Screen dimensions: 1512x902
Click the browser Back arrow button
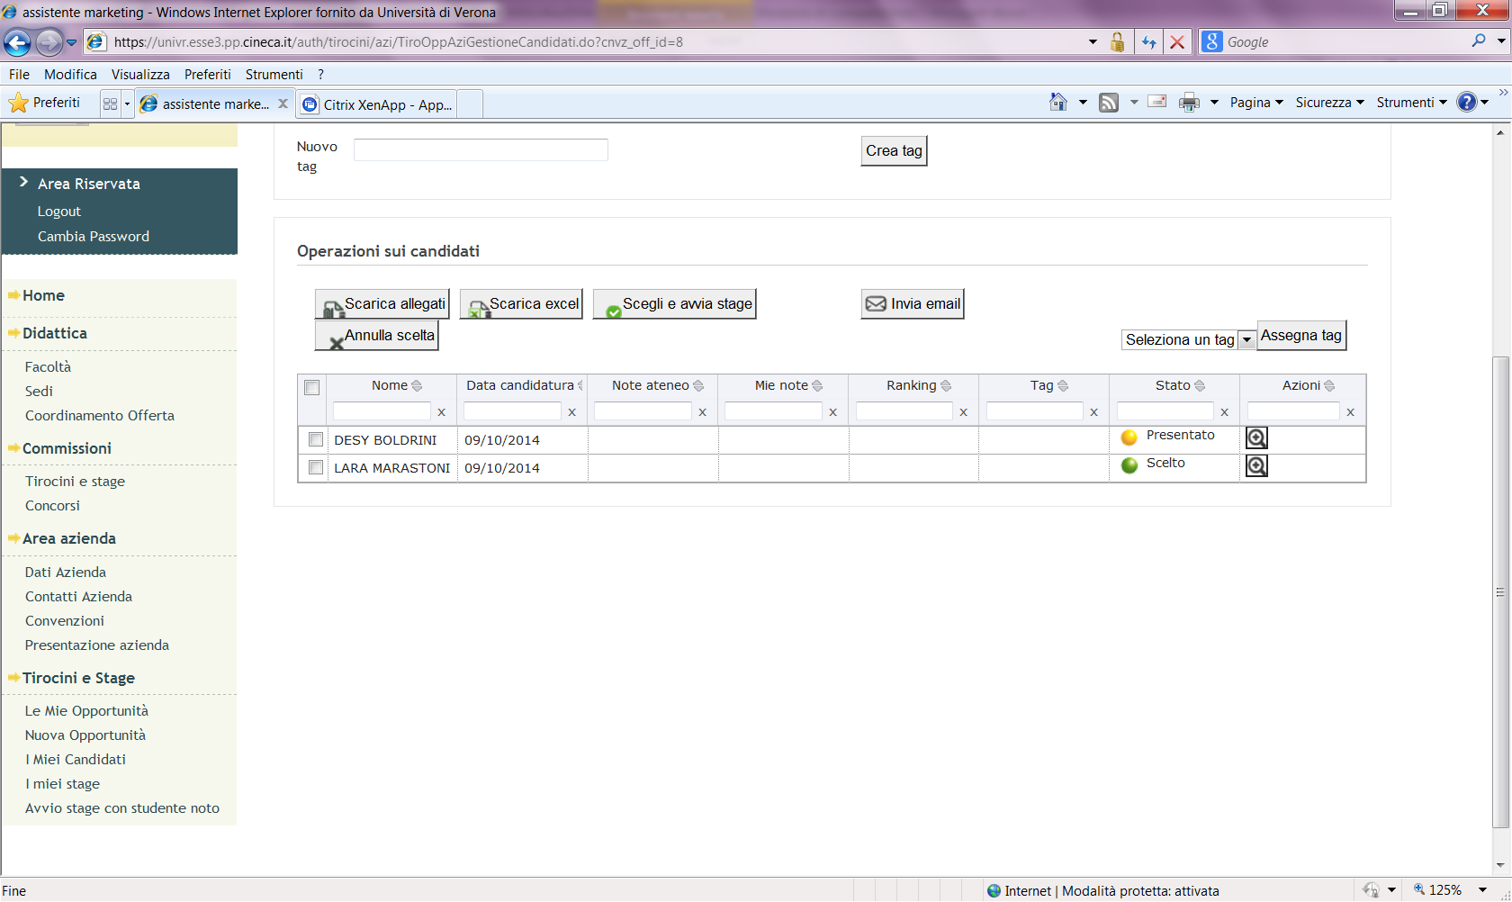(17, 42)
